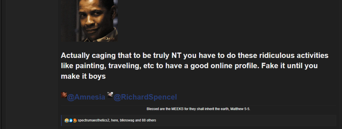Click the 'make it boys' line of post
The width and height of the screenshot is (342, 129).
(83, 76)
